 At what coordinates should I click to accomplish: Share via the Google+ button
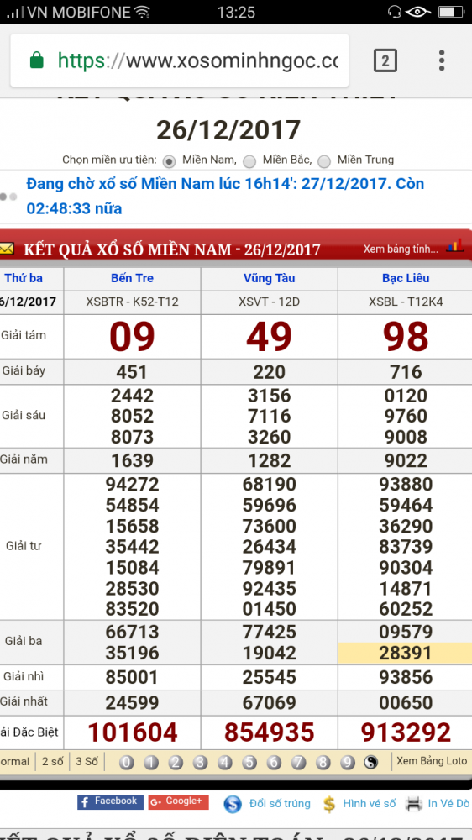(x=178, y=802)
